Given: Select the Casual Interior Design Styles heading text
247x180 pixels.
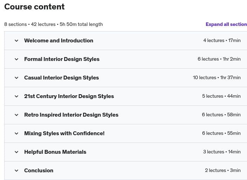Looking at the screenshot, I should point(61,78).
